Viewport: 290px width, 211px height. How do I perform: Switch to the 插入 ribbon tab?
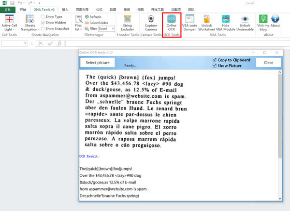pos(65,10)
